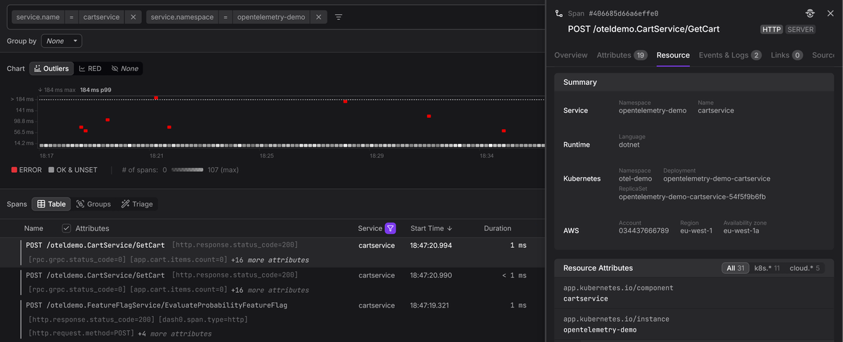Viewport: 843px width, 342px height.
Task: Open the Group by None dropdown
Action: [x=62, y=41]
